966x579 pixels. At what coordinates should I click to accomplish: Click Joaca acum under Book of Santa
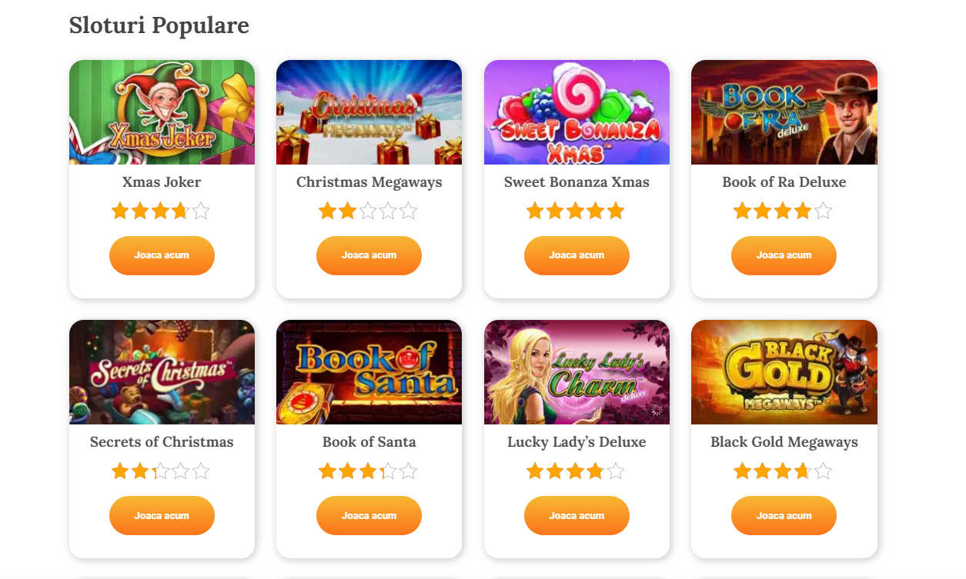coord(369,515)
